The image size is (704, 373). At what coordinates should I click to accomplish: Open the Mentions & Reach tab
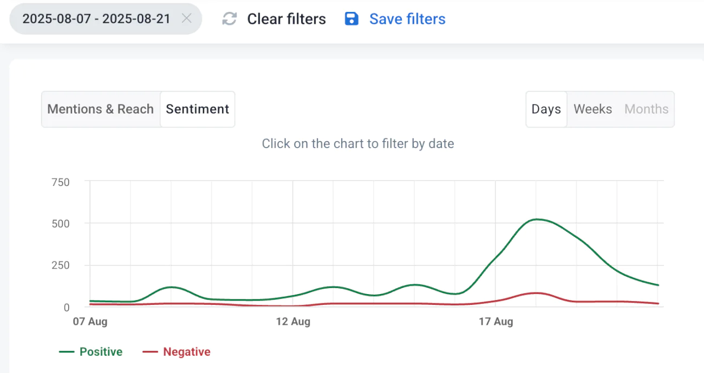(100, 109)
